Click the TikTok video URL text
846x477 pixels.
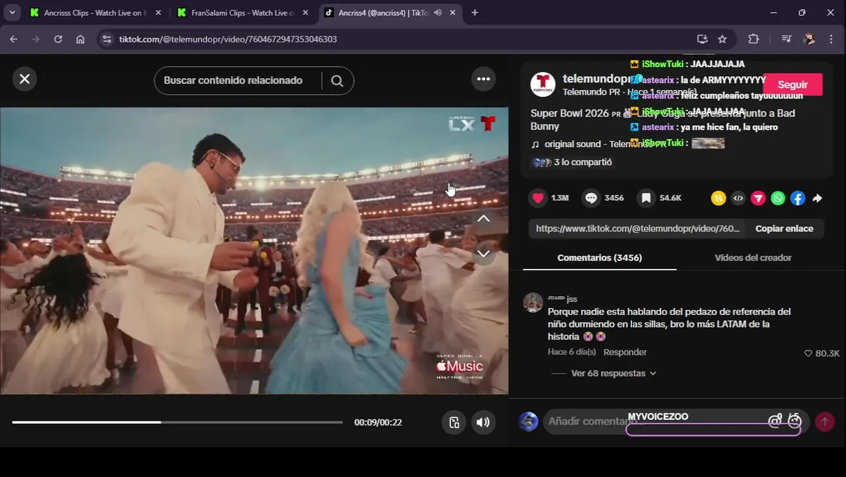click(x=637, y=229)
